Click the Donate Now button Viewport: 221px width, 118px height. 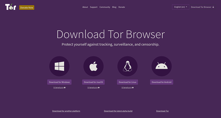click(27, 8)
